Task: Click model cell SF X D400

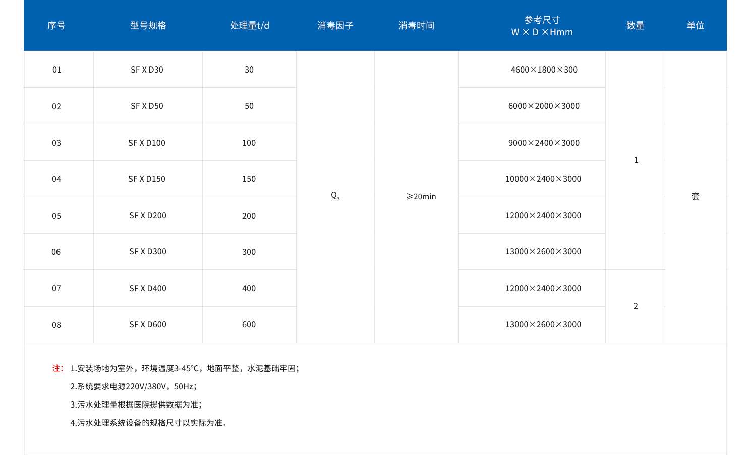Action: (x=148, y=289)
